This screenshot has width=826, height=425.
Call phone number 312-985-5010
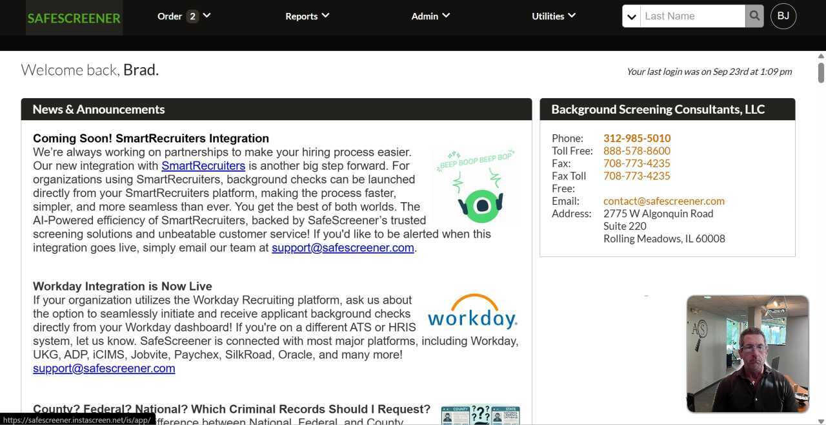pos(637,138)
